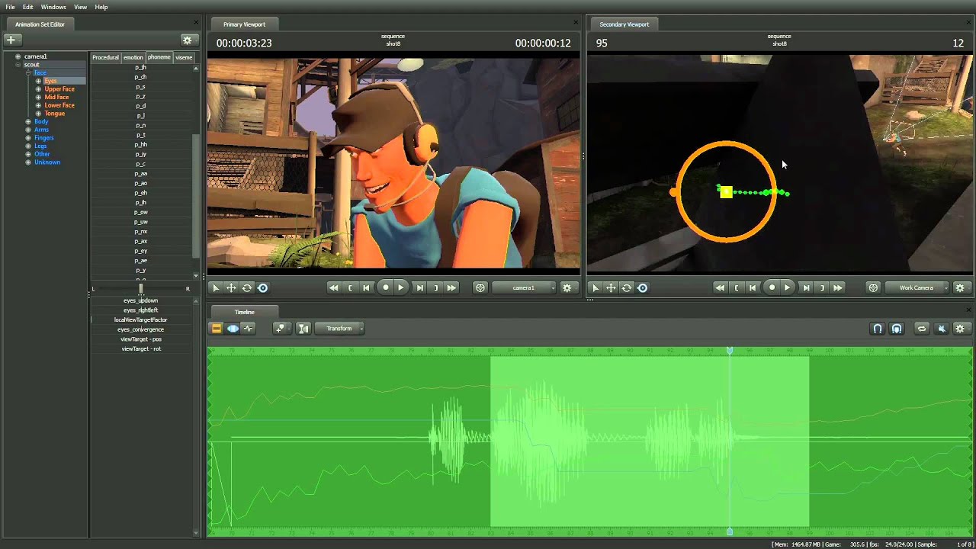This screenshot has height=549, width=976.
Task: Open the Windows menu
Action: click(x=53, y=7)
